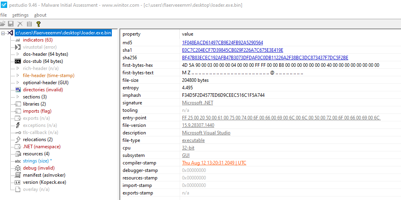The height and width of the screenshot is (200, 401).
Task: Open the about menu
Action: tap(40, 15)
